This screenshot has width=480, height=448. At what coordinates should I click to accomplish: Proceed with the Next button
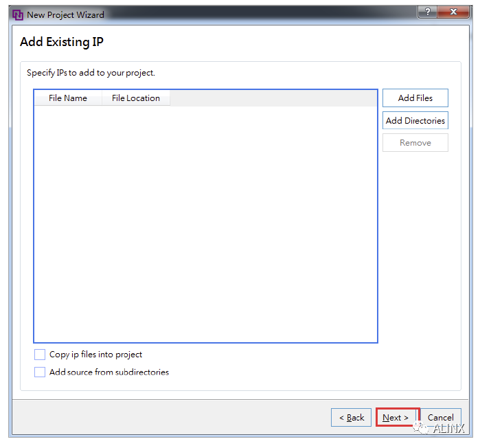tap(397, 417)
